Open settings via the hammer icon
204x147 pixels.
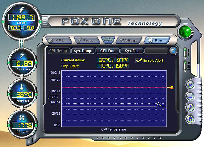click(190, 108)
